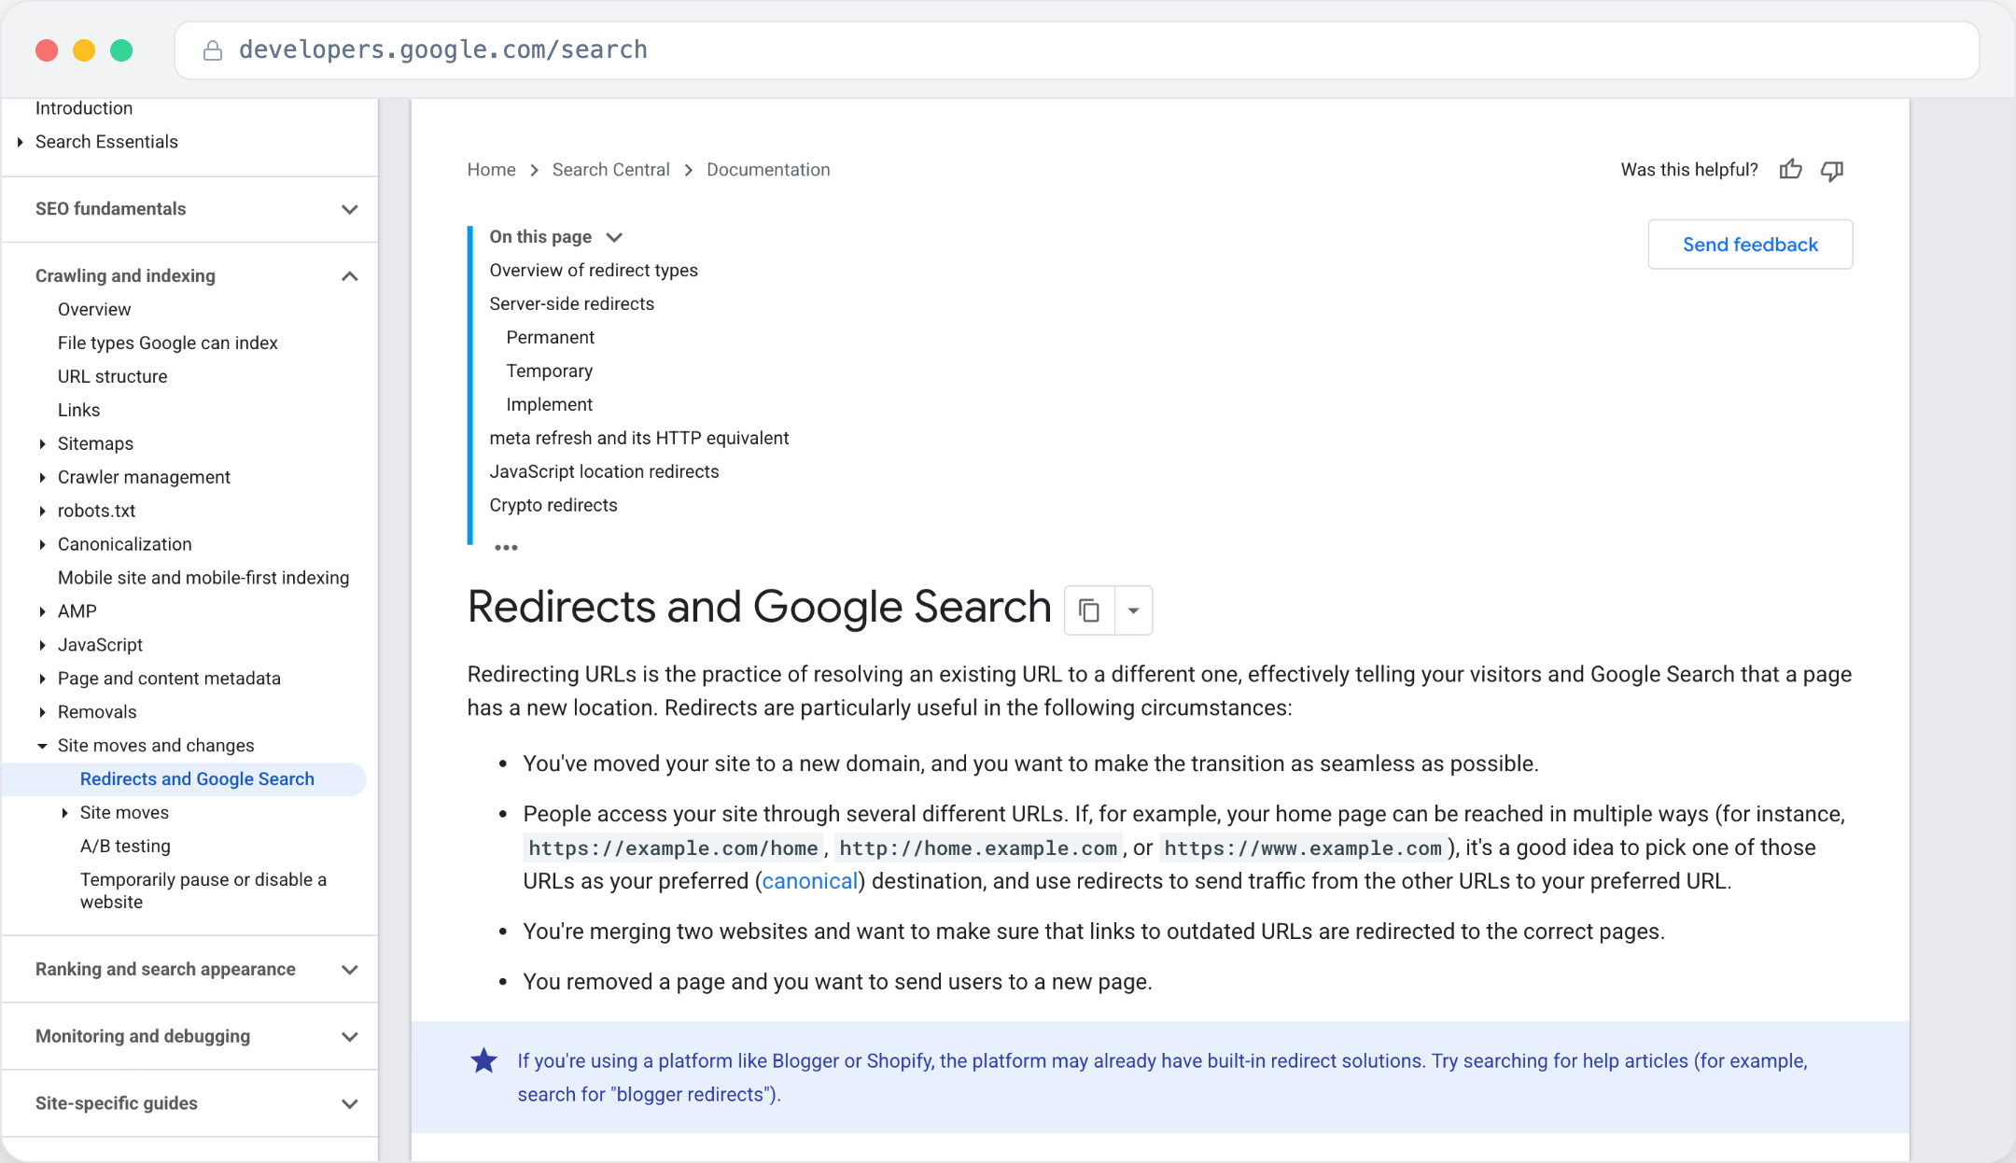Click the lock icon in address bar
Viewport: 2016px width, 1163px height.
tap(213, 50)
